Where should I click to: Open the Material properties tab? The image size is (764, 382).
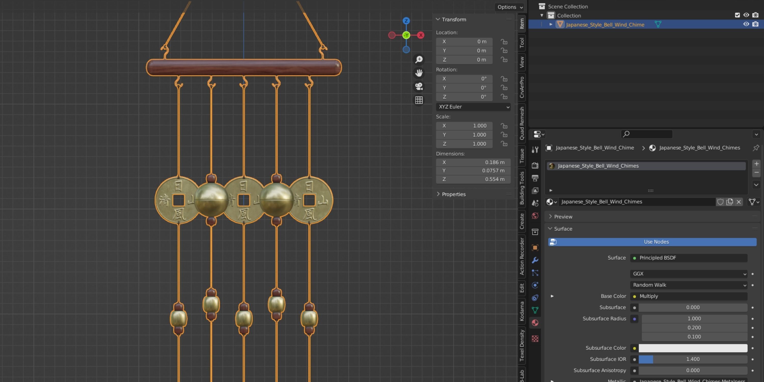[x=535, y=323]
